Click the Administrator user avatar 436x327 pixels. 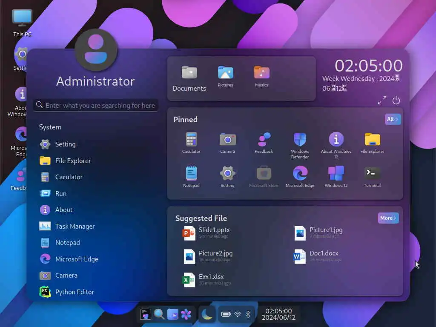point(96,50)
